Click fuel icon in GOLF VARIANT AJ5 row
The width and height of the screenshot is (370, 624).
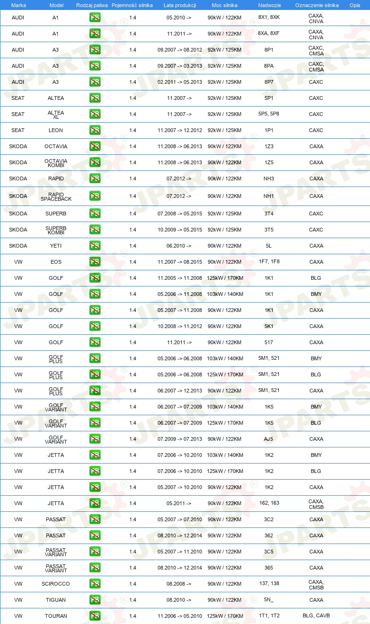click(x=95, y=439)
